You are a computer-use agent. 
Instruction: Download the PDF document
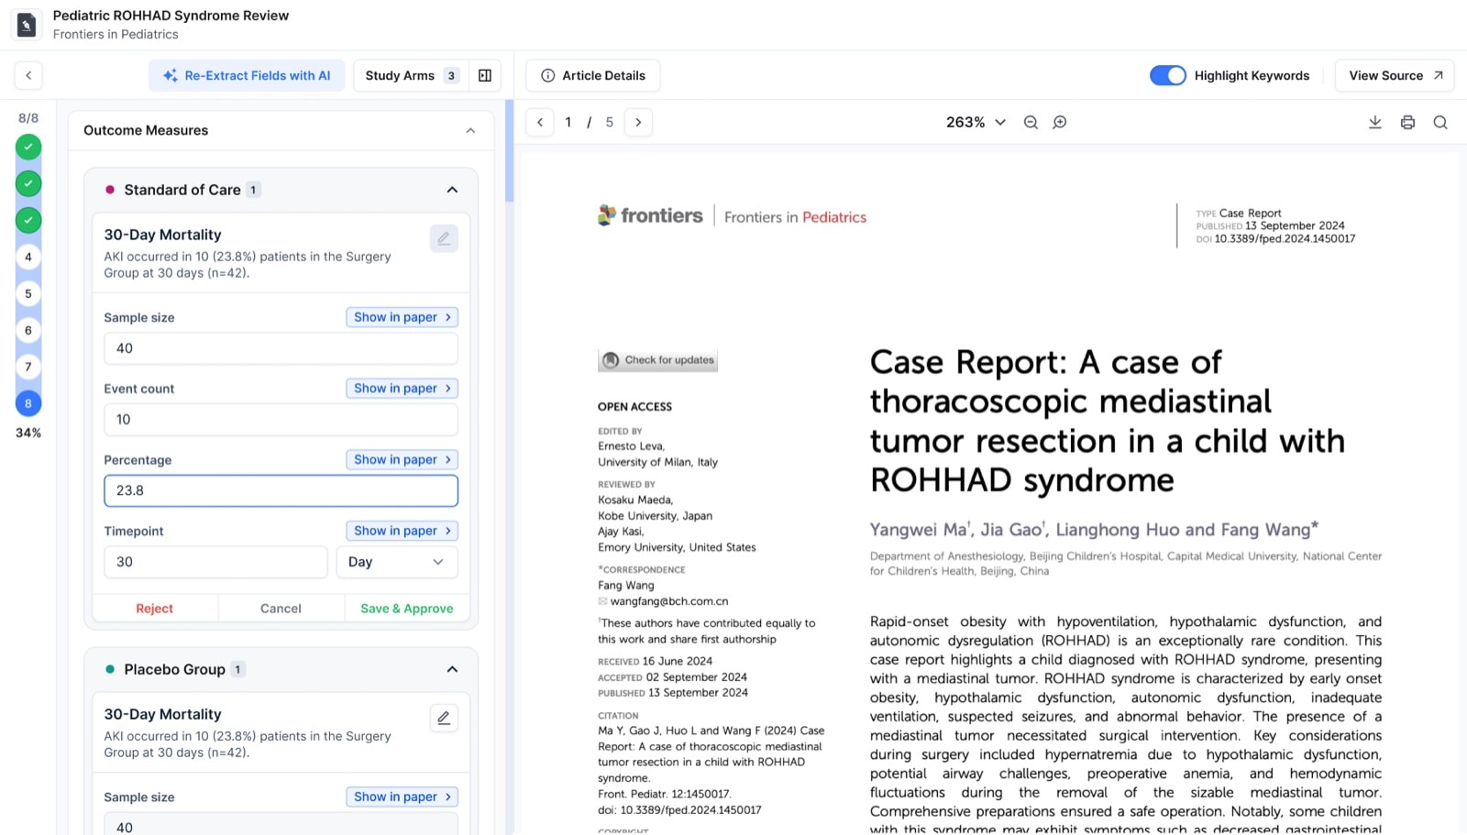tap(1375, 122)
